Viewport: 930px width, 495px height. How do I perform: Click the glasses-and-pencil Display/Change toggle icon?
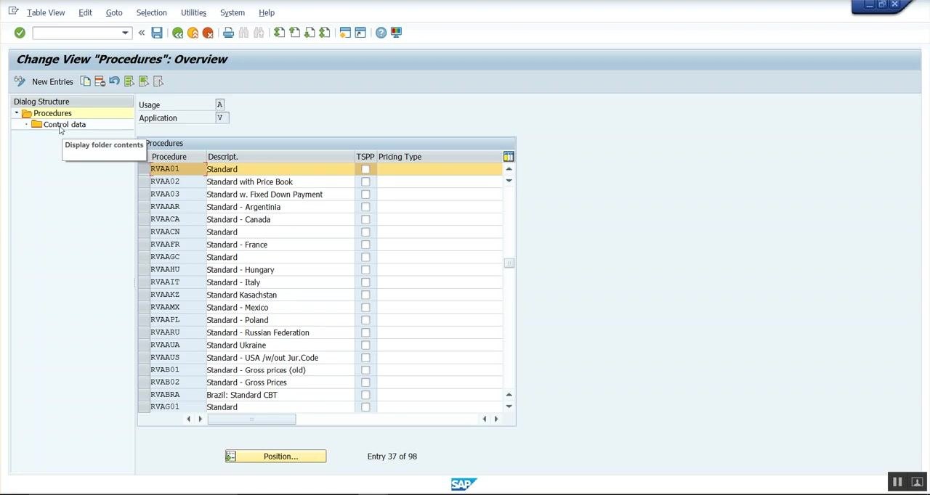[20, 81]
